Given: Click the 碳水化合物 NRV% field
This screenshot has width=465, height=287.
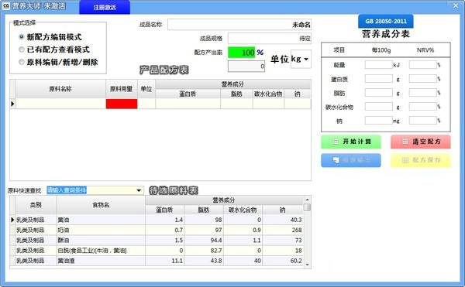Looking at the screenshot, I should click(423, 107).
